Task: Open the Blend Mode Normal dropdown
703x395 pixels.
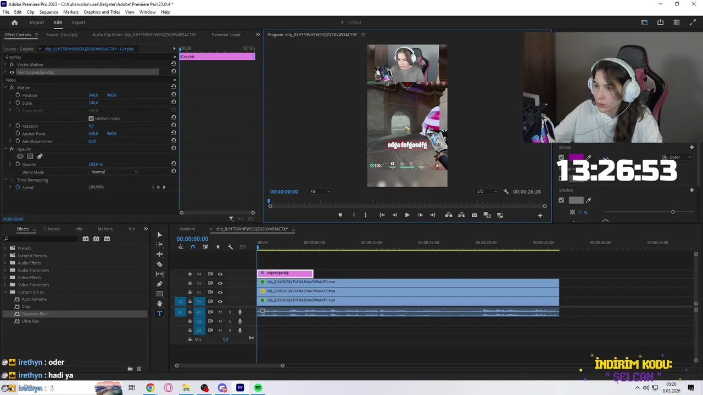Action: click(114, 172)
